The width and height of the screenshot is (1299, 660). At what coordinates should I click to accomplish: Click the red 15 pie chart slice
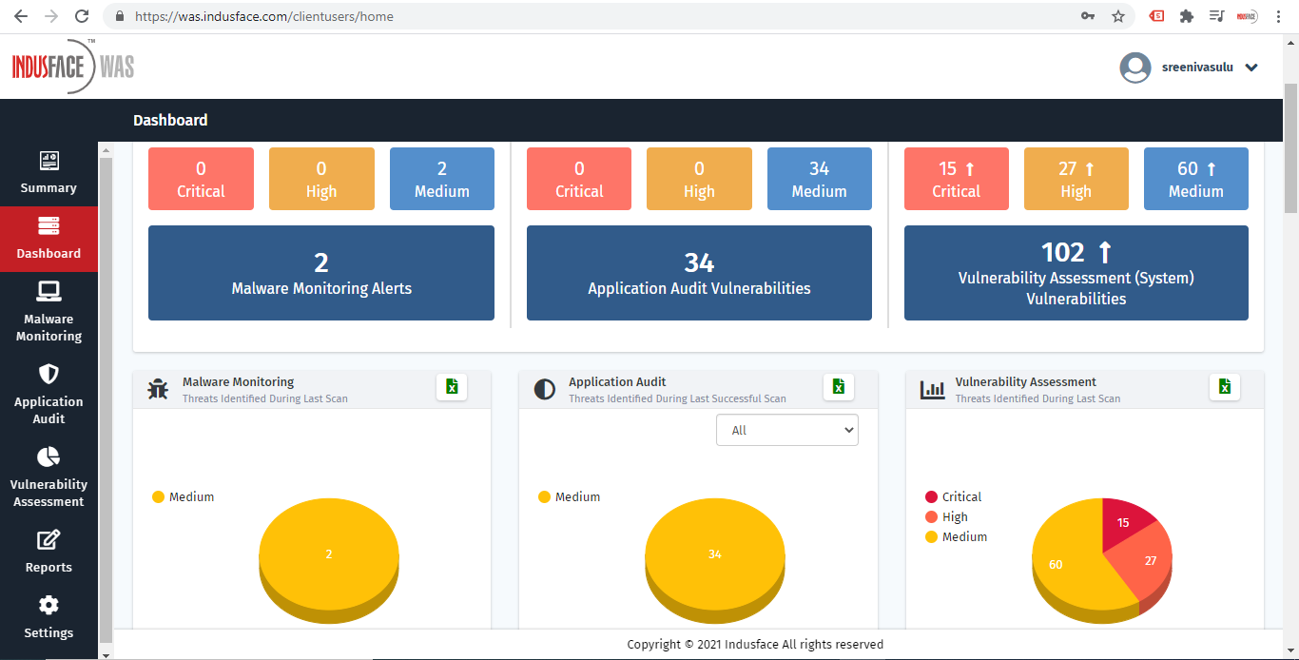tap(1126, 522)
